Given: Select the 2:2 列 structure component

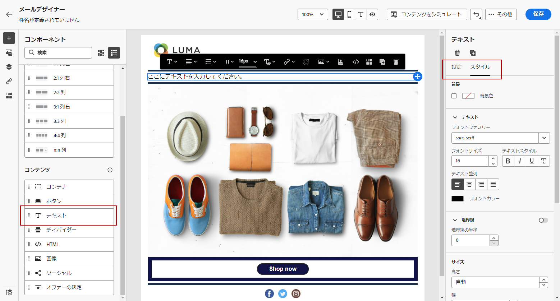Looking at the screenshot, I should 69,92.
